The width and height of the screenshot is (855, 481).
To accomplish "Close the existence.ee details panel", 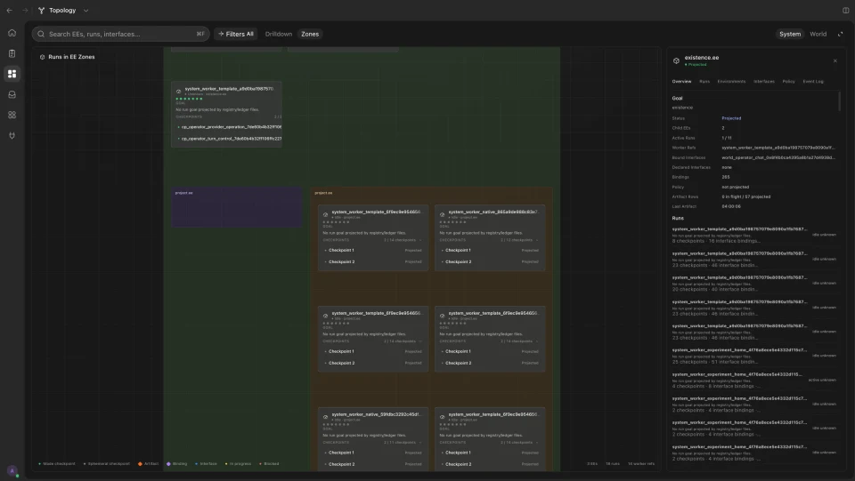I will [x=835, y=61].
